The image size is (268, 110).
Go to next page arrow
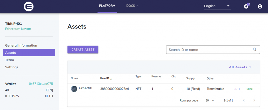click(x=254, y=100)
